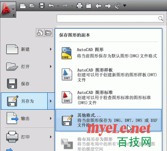167x151 pixels.
Task: Click in the menu search field
Action: coord(110,18)
